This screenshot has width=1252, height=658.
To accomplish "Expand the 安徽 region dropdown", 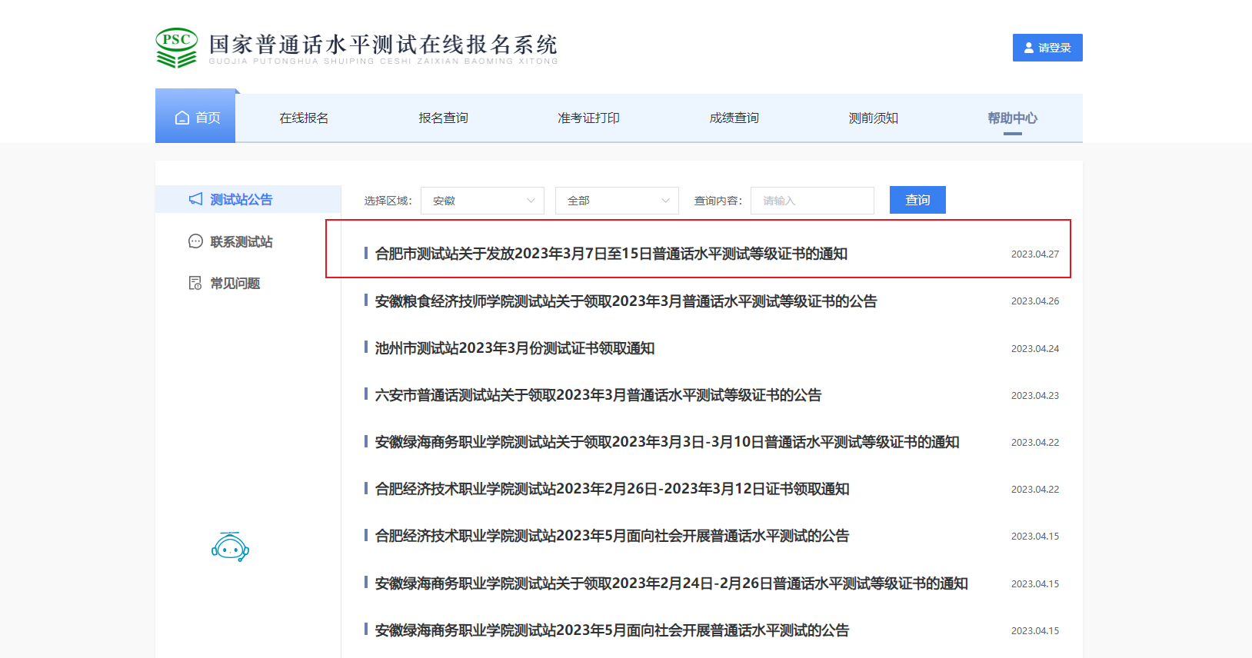I will [x=482, y=201].
